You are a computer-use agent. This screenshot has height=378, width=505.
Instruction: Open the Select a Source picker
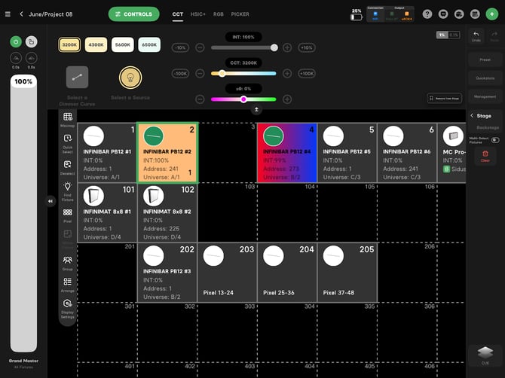tap(130, 78)
